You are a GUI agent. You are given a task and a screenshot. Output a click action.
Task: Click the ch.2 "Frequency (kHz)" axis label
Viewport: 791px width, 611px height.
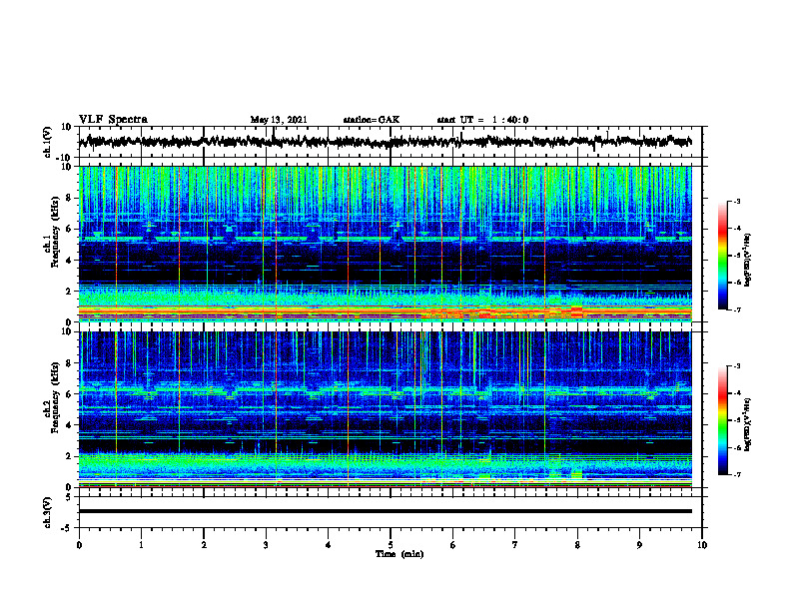tap(55, 397)
